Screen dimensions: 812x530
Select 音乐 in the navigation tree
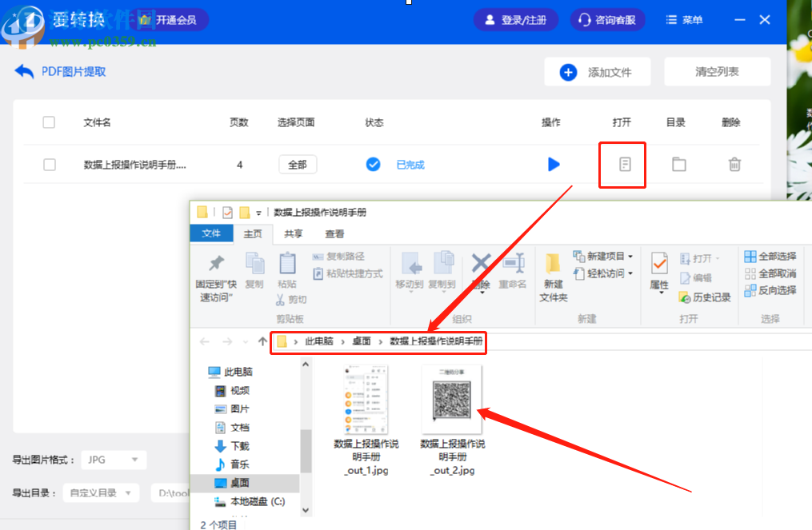coord(233,464)
